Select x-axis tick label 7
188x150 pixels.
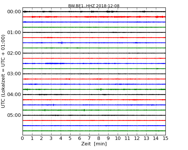(89, 138)
